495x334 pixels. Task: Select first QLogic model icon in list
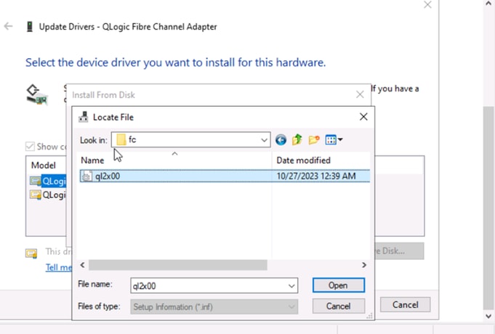(36, 181)
